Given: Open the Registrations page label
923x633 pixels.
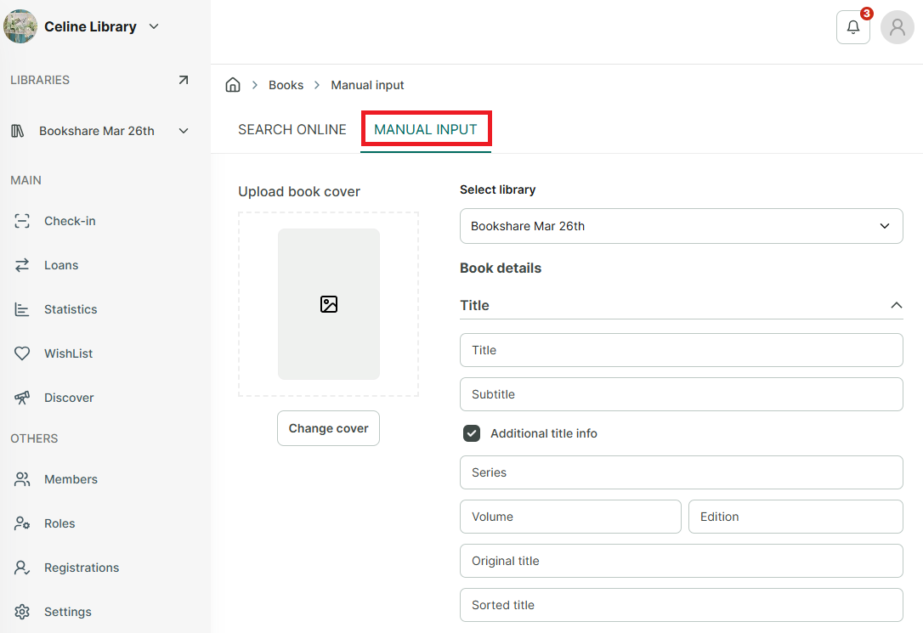Looking at the screenshot, I should click(82, 568).
